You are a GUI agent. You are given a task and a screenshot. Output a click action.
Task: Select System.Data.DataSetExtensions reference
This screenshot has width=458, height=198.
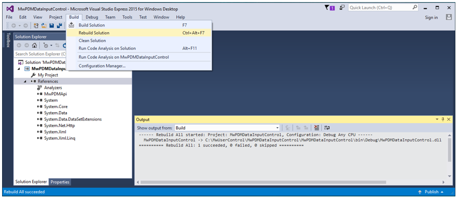pos(73,119)
